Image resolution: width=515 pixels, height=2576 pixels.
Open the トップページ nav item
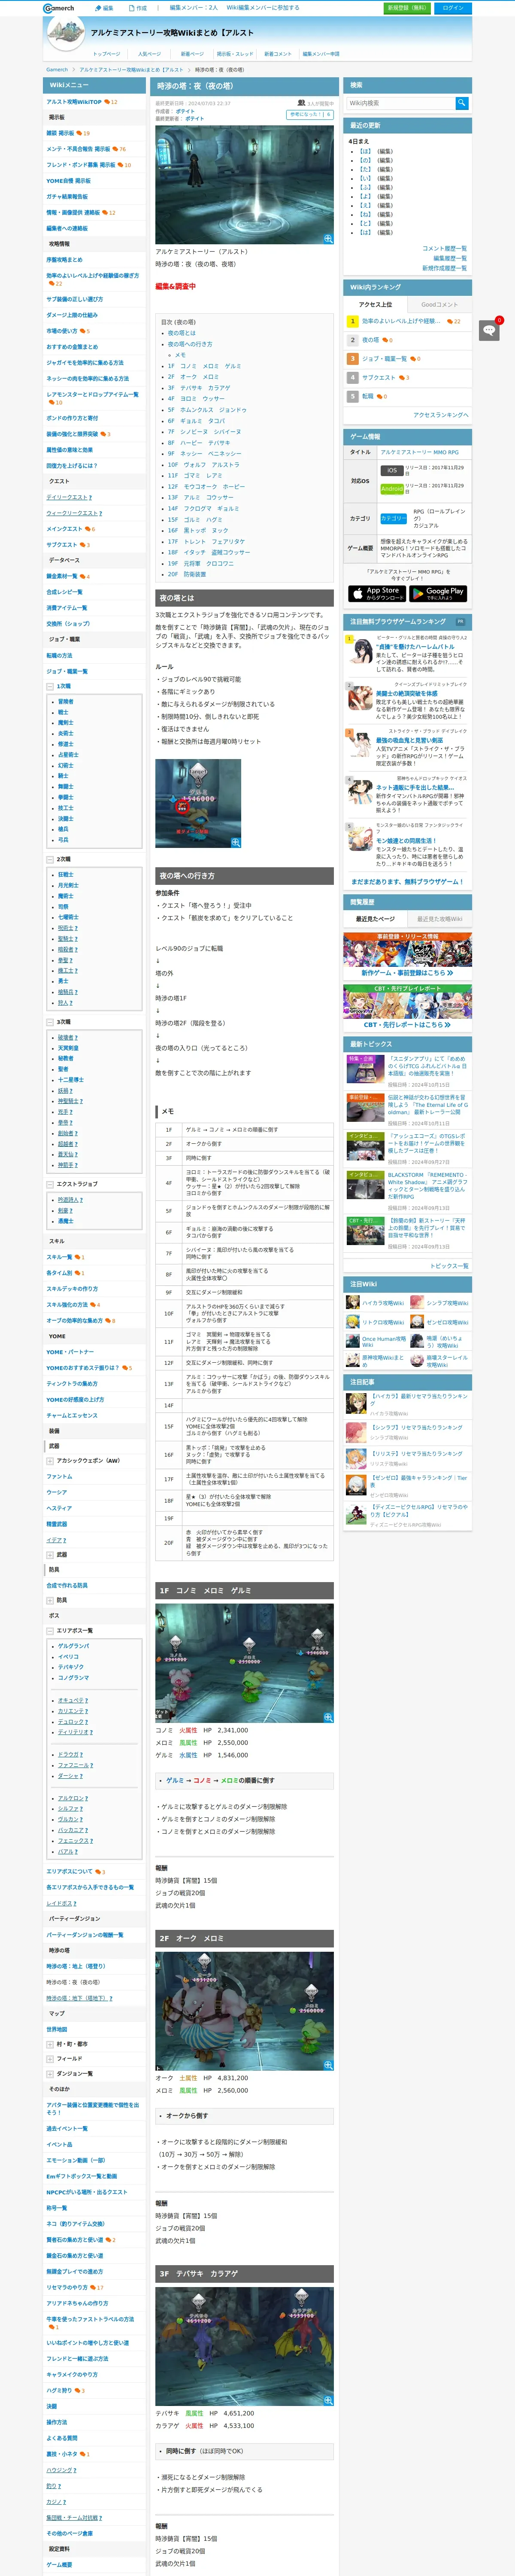[106, 54]
